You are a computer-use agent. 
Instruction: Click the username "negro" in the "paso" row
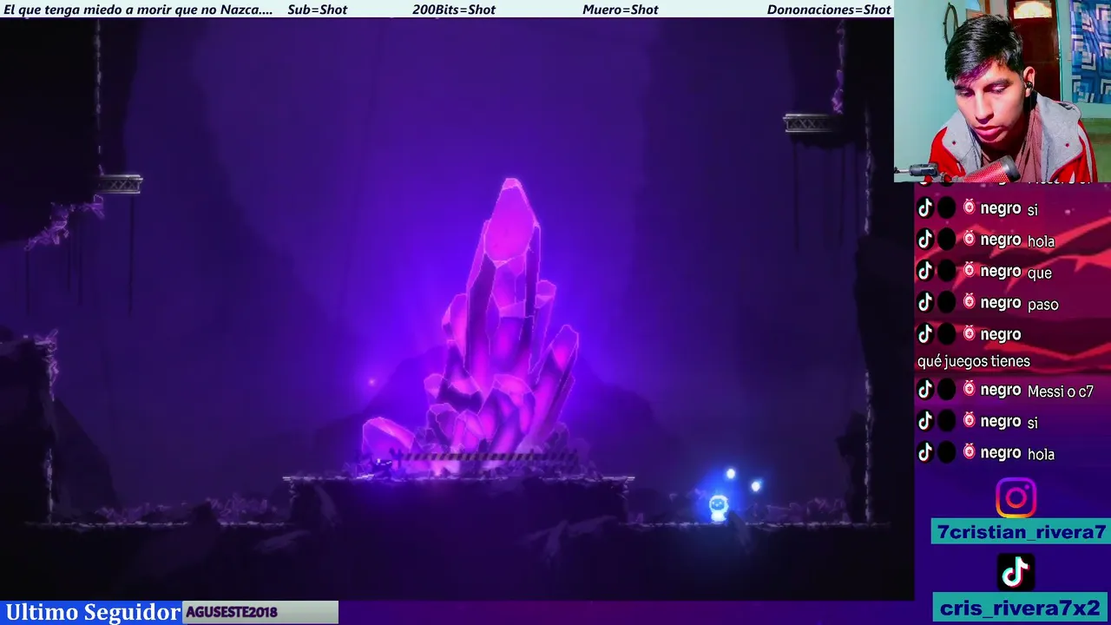pyautogui.click(x=1000, y=302)
